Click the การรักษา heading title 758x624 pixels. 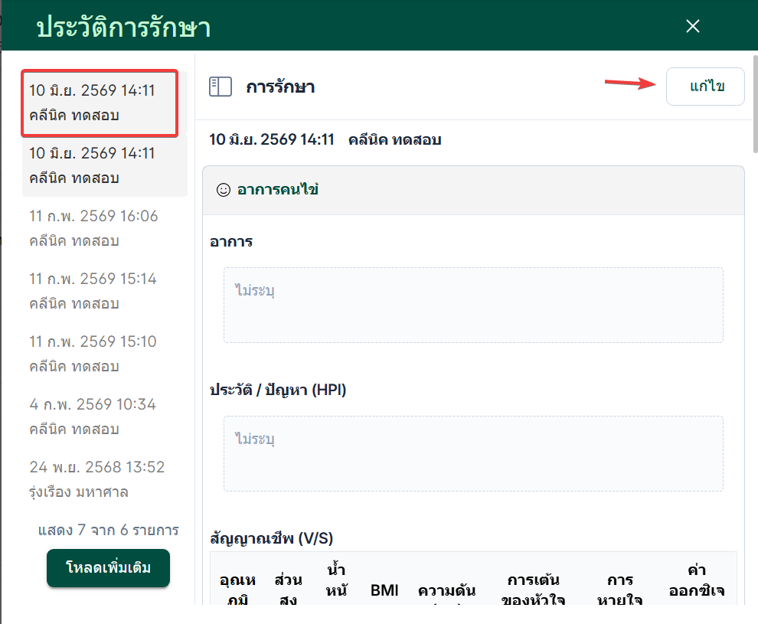280,87
